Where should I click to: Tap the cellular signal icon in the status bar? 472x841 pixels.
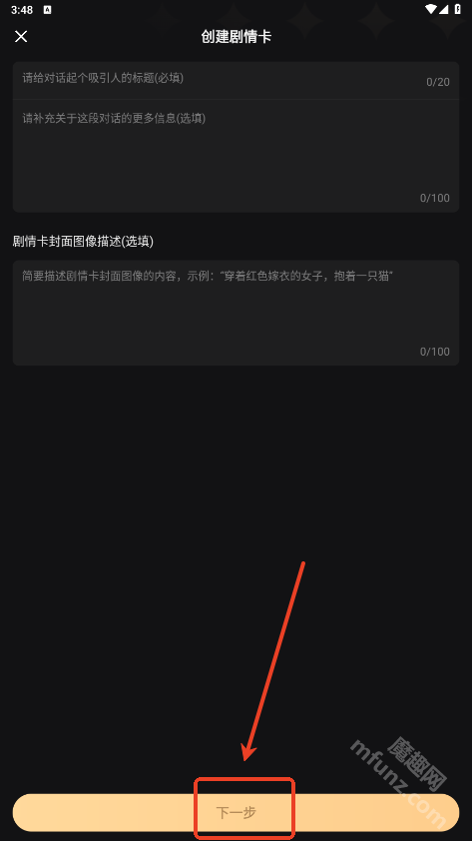[x=444, y=10]
